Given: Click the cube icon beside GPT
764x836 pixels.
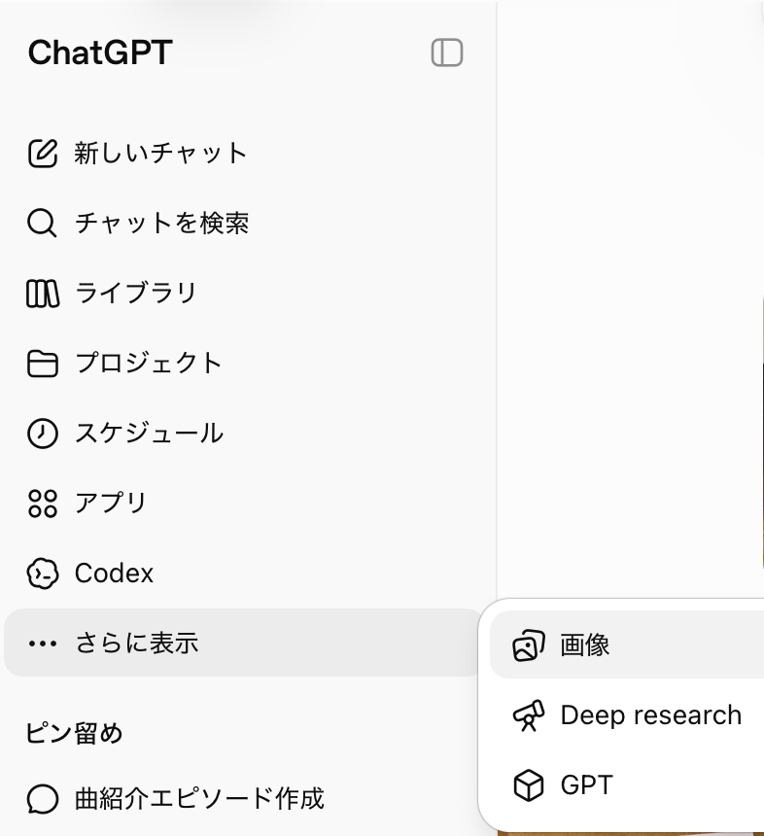Looking at the screenshot, I should click(x=529, y=785).
